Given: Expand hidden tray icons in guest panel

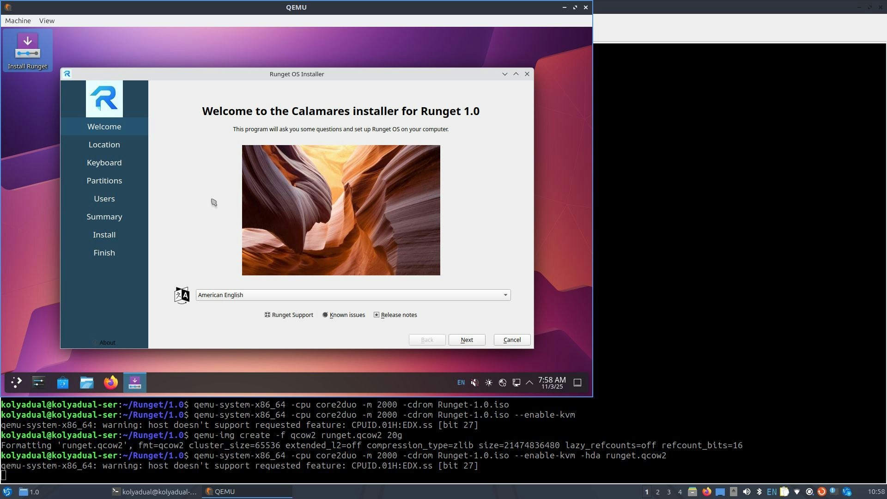Looking at the screenshot, I should (529, 383).
